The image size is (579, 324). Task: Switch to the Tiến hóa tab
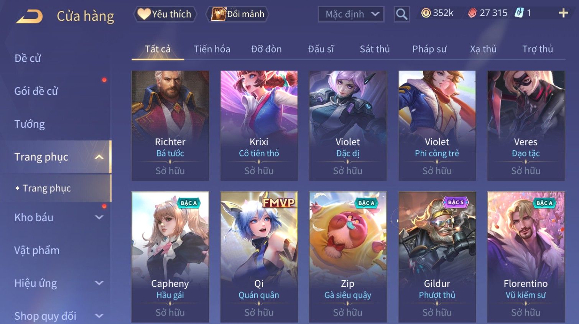tap(212, 49)
